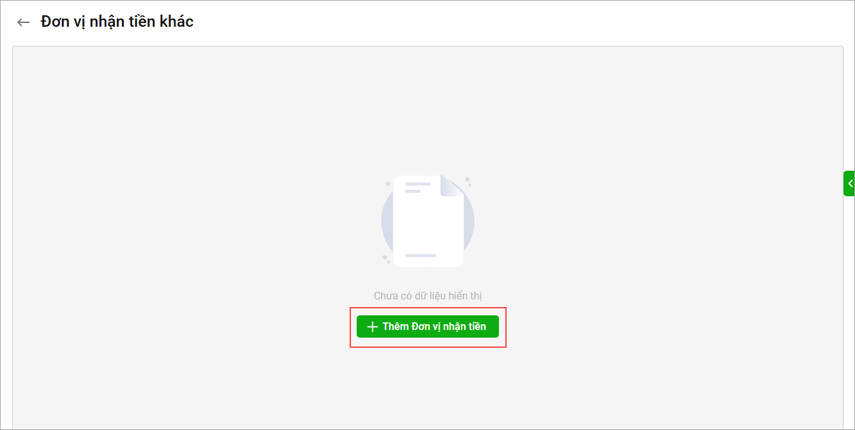Click the 'Chưa có dữ liệu hiển thị' message
This screenshot has width=855, height=430.
click(x=427, y=296)
